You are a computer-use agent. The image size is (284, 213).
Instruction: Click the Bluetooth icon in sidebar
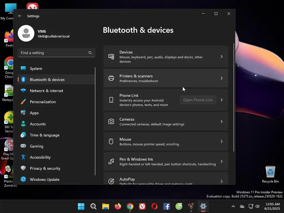point(23,79)
